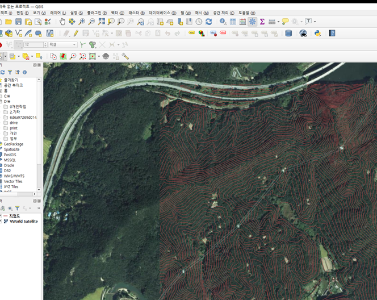
Task: Toggle highlight pinned labels red tag icon
Action: click(223, 33)
